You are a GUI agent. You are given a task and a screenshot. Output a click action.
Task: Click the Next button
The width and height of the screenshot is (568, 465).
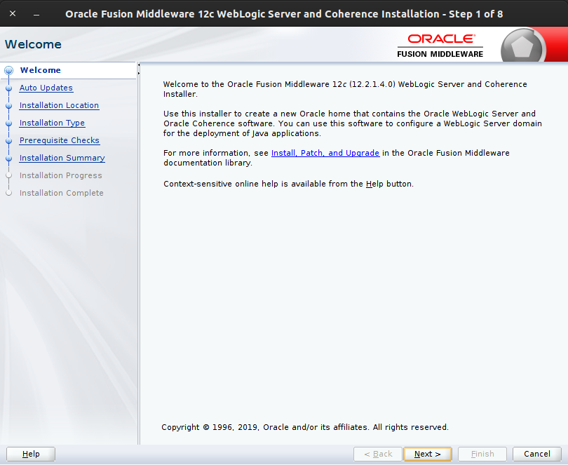point(428,454)
